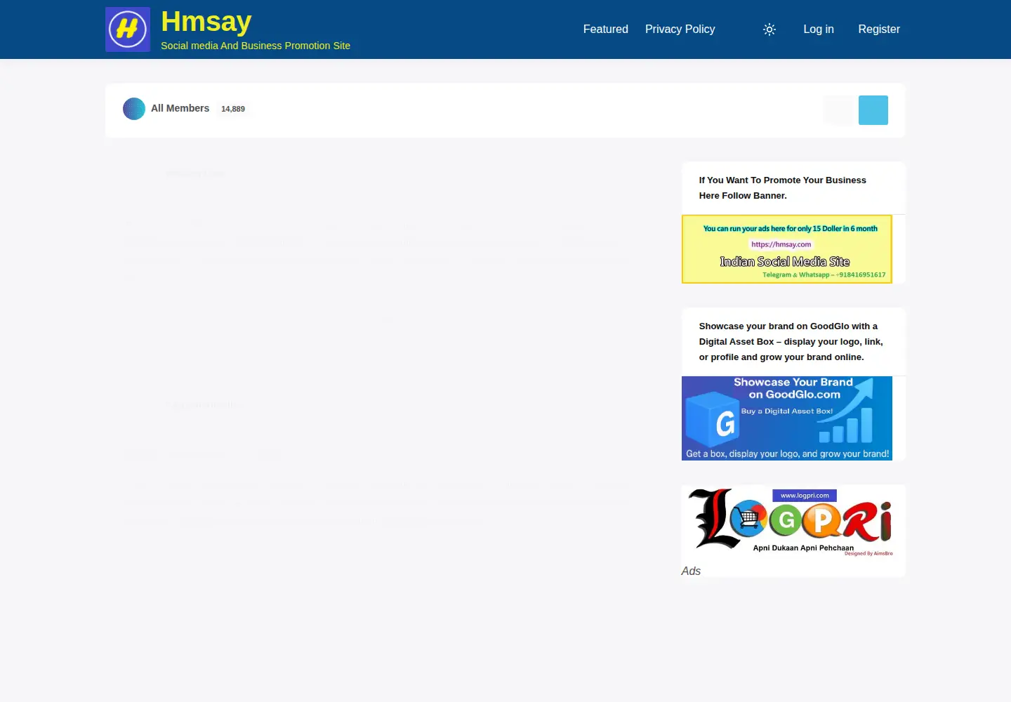Click 'Showcase your brand on GoodGlo' description text
The image size is (1011, 702).
click(x=791, y=341)
